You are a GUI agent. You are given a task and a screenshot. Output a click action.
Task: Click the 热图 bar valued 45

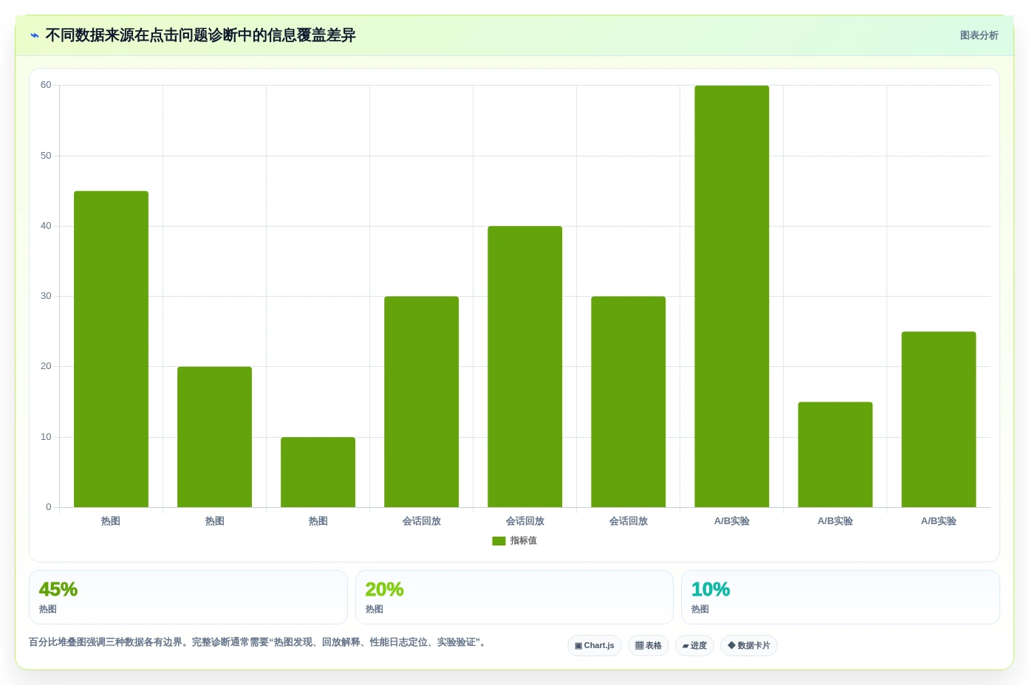point(111,349)
